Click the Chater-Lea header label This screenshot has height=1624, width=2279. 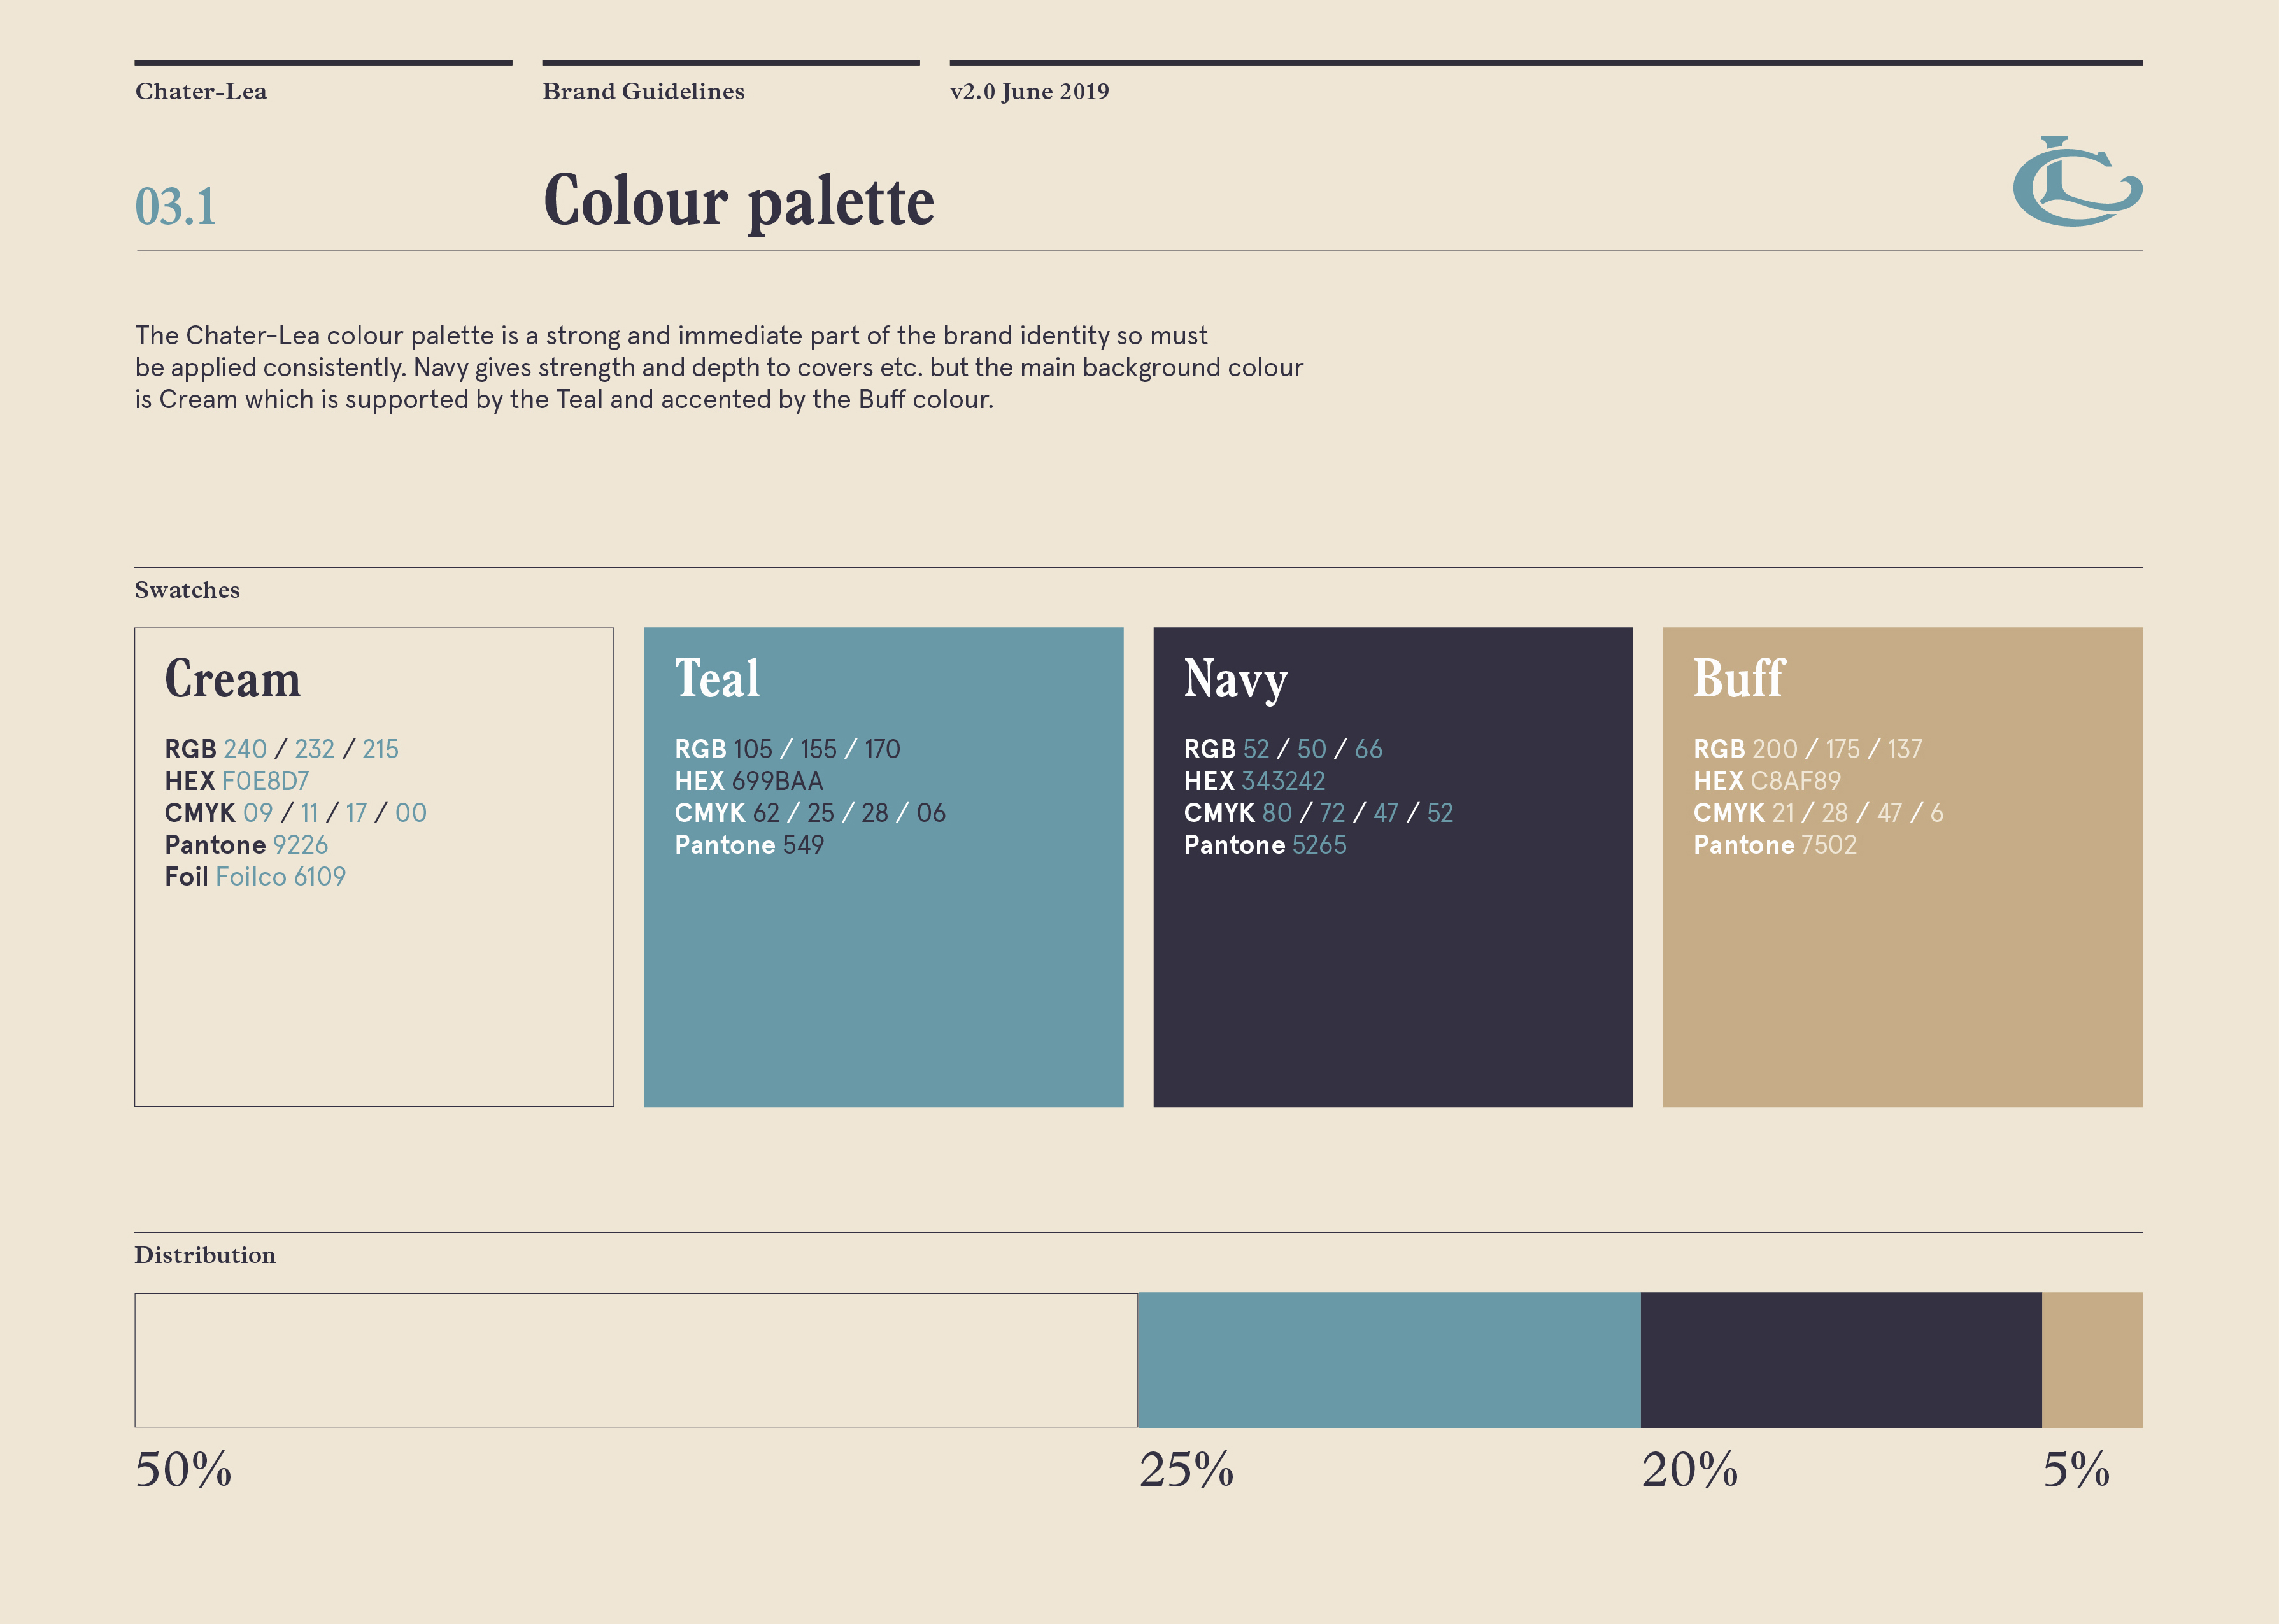(201, 92)
